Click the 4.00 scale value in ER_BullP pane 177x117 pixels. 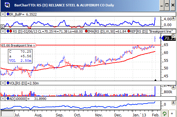pyautogui.click(x=168, y=19)
